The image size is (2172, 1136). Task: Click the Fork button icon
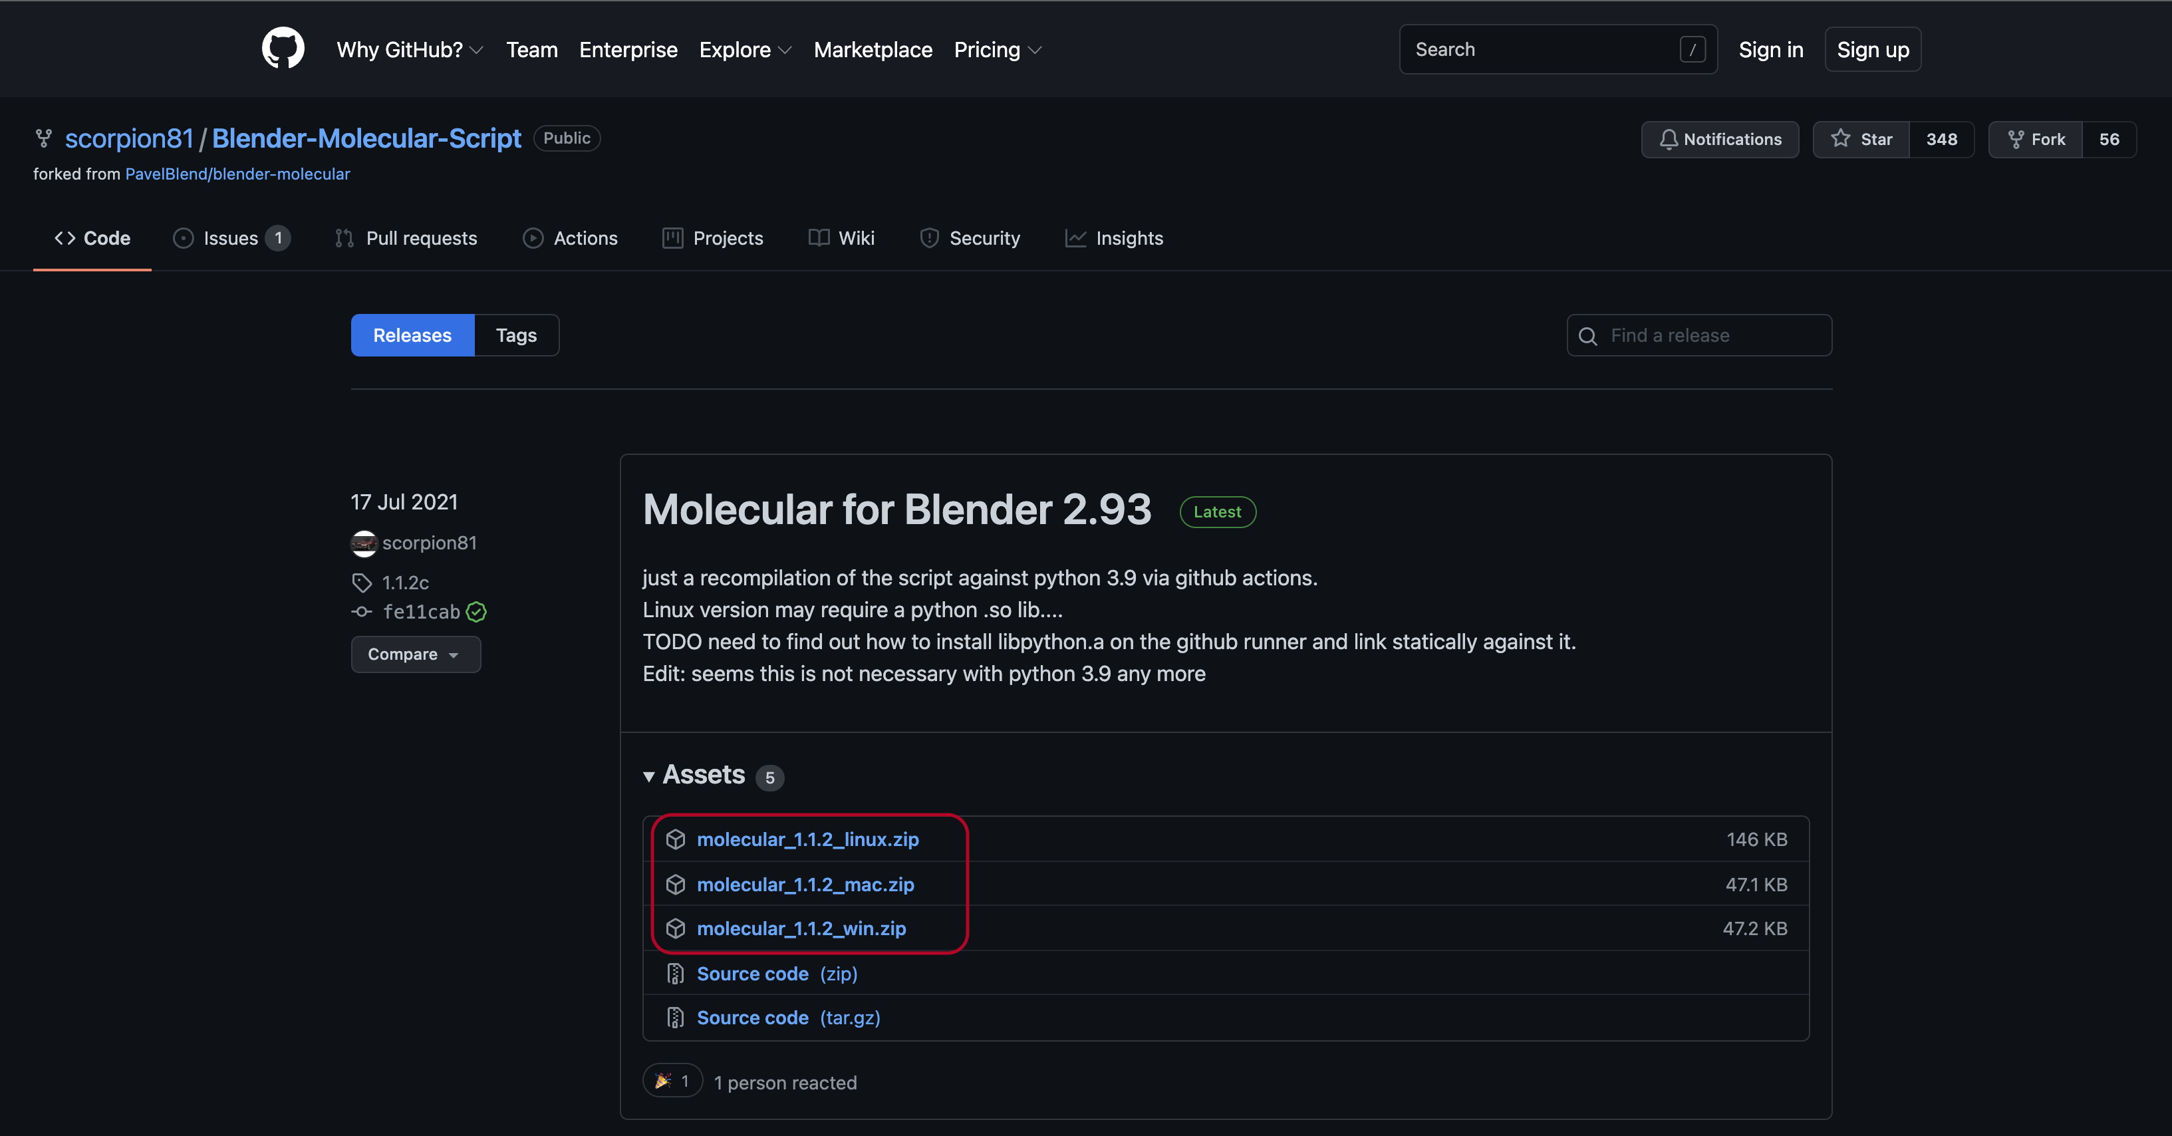2016,139
